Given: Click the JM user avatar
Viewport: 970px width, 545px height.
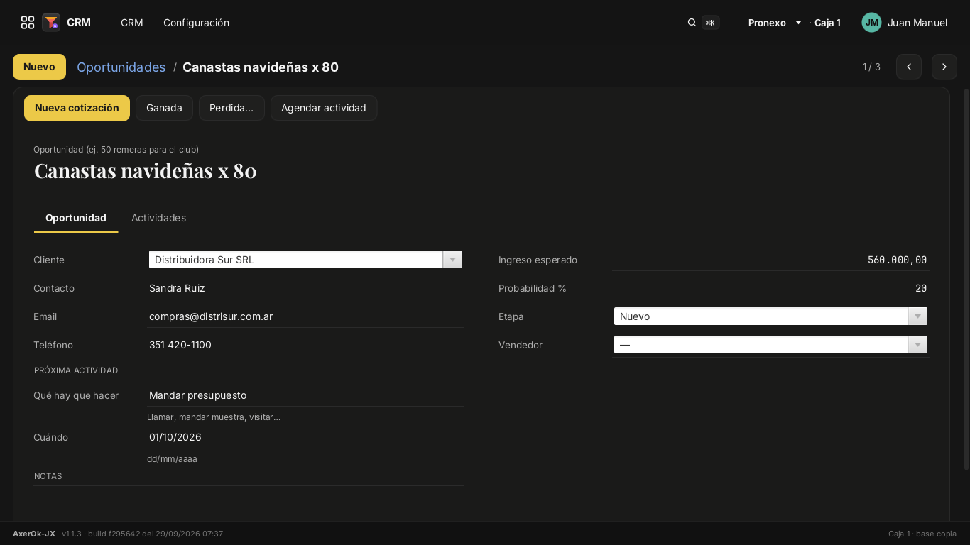Looking at the screenshot, I should click(871, 23).
